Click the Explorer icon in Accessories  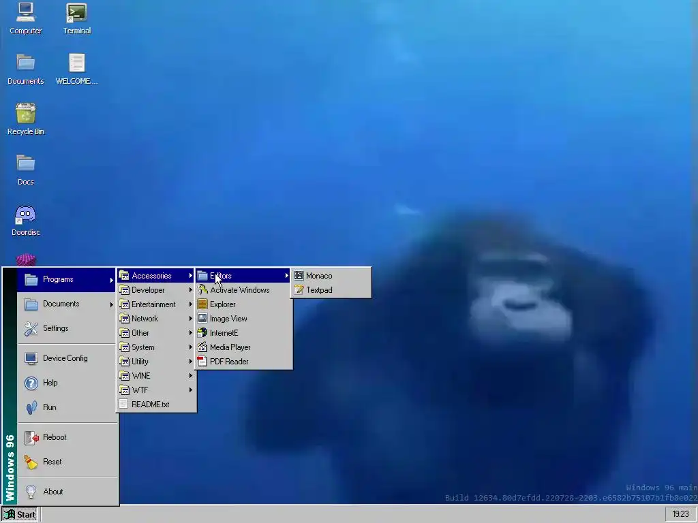pos(202,304)
